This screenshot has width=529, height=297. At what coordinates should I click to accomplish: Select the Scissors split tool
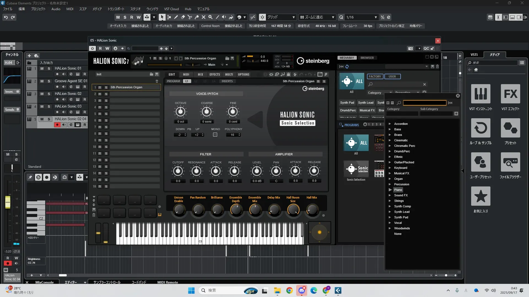point(190,17)
